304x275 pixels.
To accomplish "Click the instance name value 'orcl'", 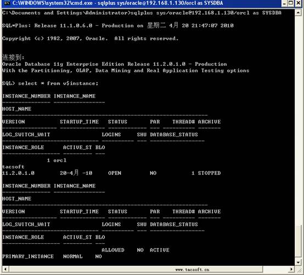I will [x=60, y=161].
